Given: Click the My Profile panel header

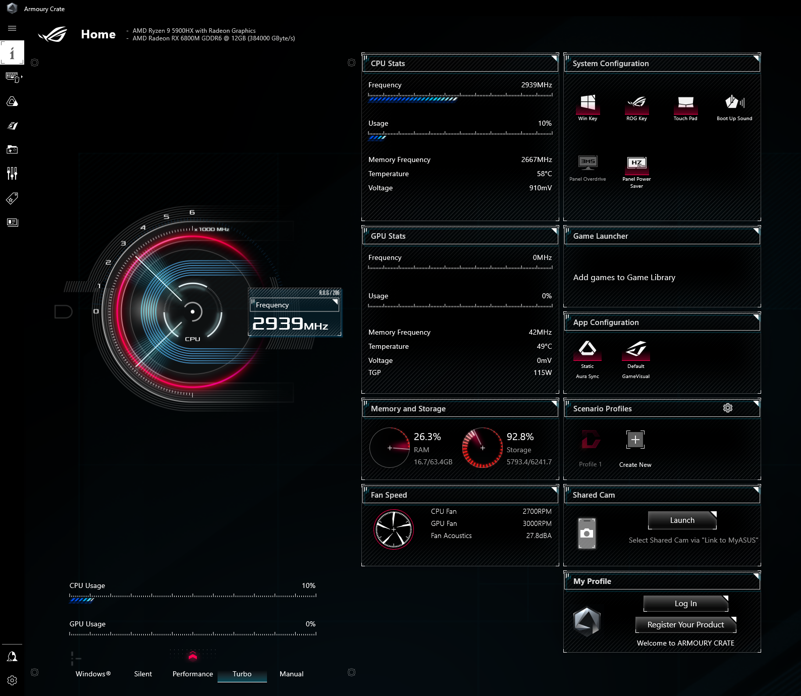Looking at the screenshot, I should click(x=662, y=581).
